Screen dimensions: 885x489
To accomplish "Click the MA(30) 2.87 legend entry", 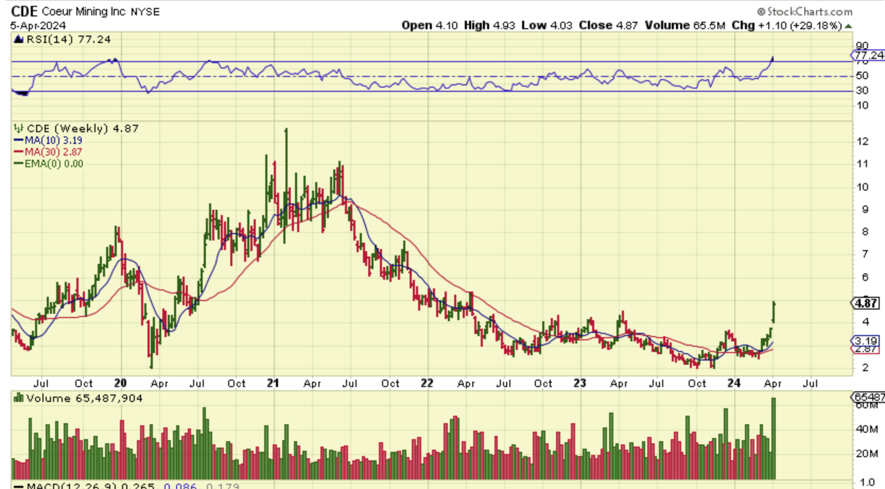I will (x=53, y=152).
